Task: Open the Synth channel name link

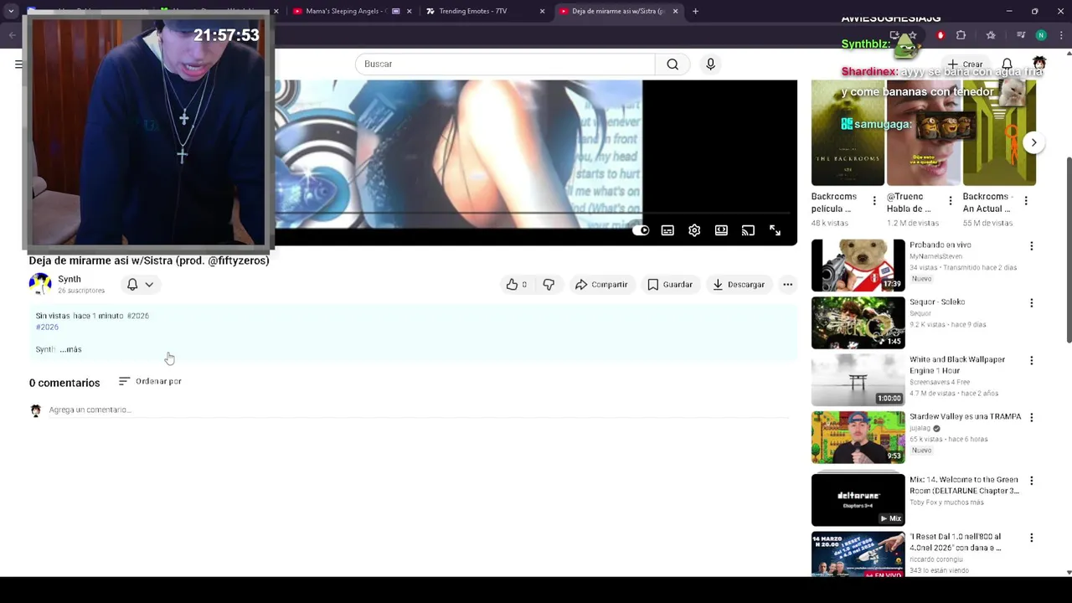Action: coord(70,279)
